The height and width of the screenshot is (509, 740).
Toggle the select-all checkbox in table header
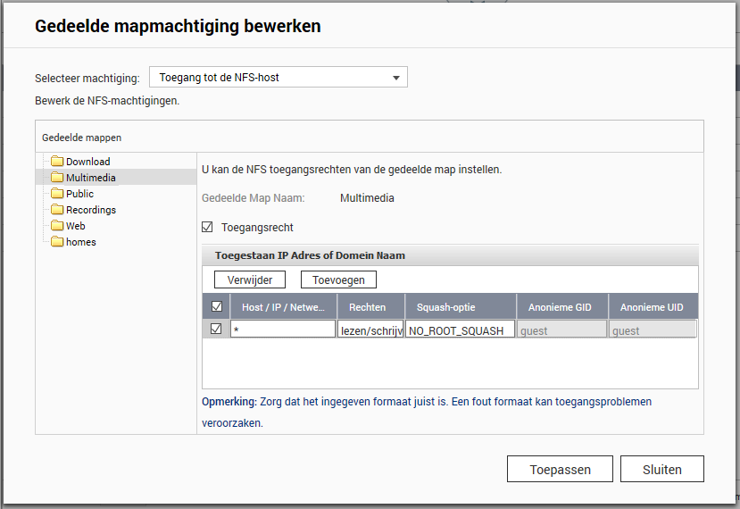pos(217,306)
